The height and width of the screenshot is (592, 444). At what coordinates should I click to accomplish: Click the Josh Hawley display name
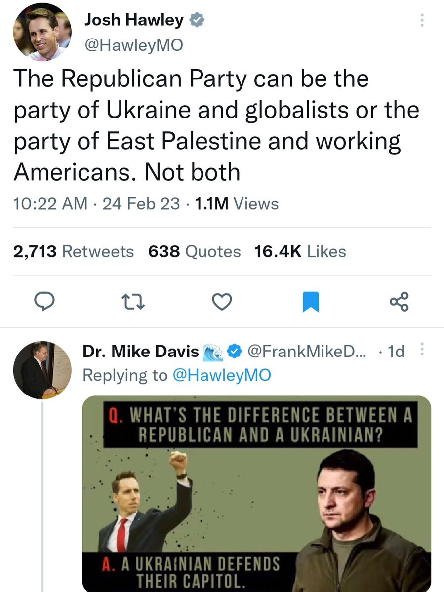coord(134,20)
